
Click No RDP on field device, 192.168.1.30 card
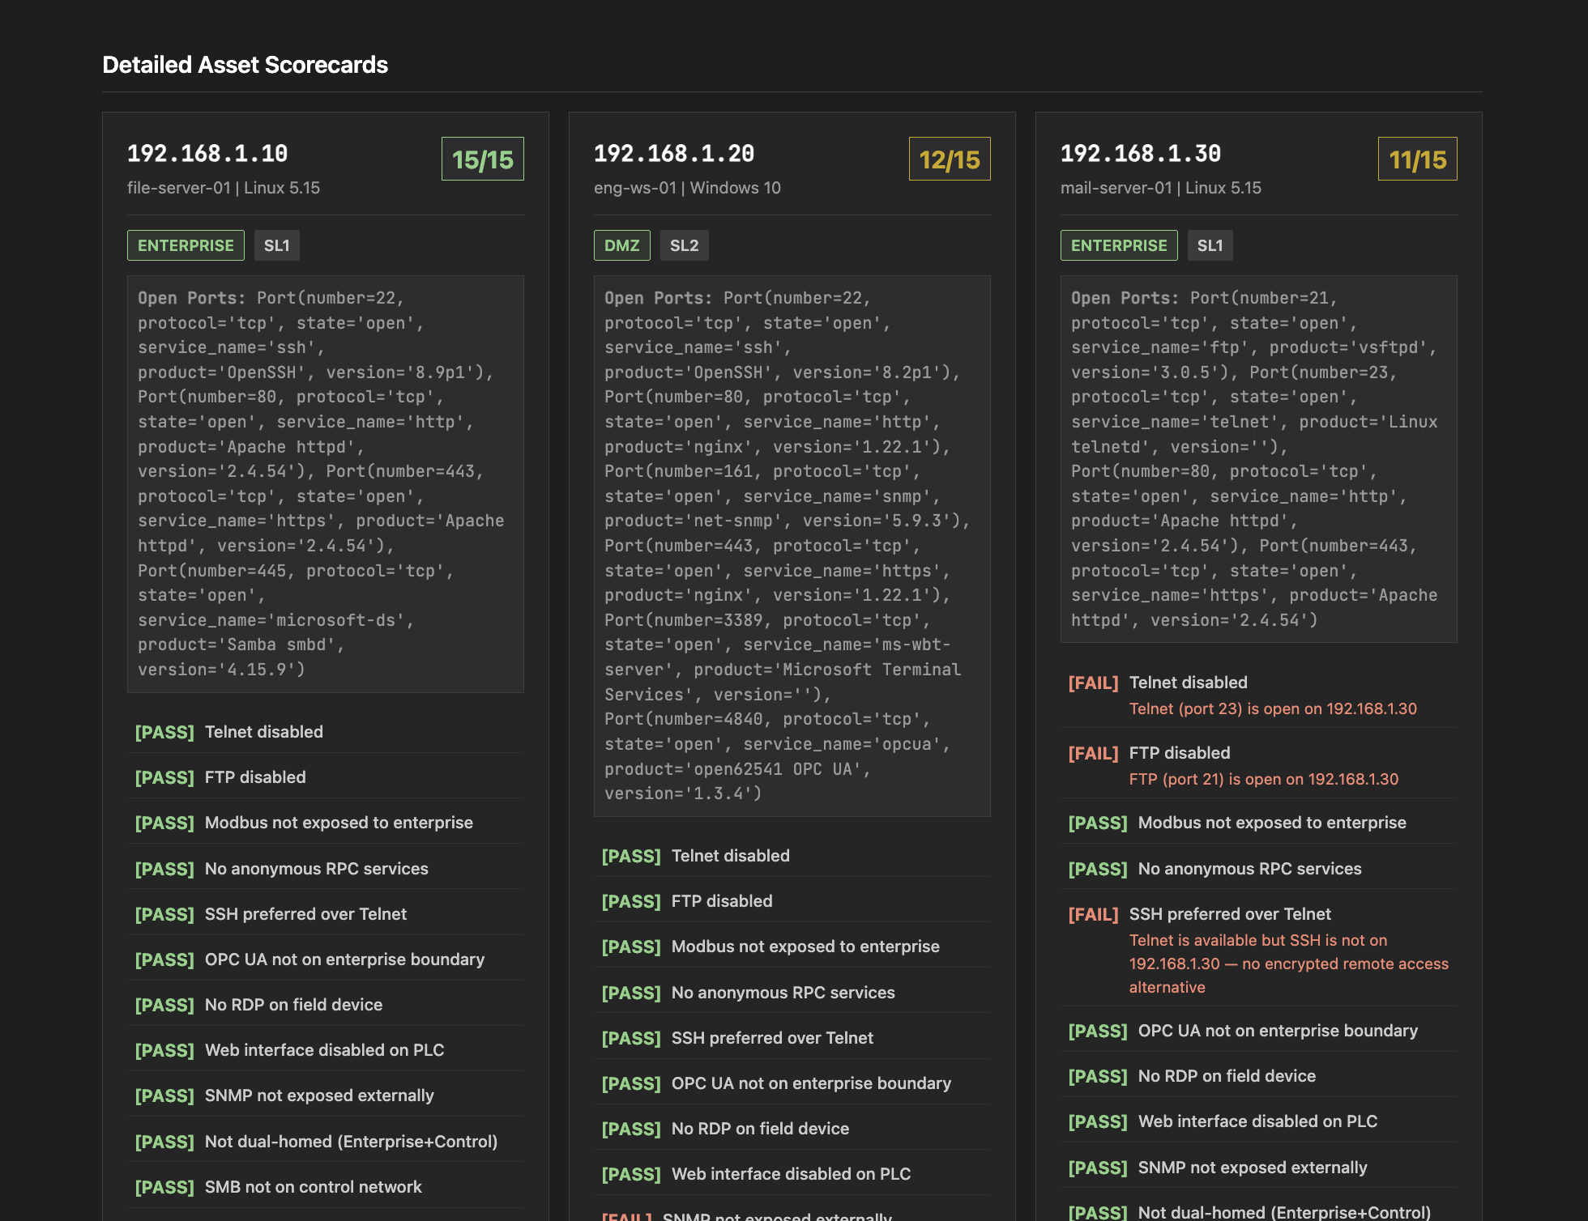[x=1259, y=1076]
